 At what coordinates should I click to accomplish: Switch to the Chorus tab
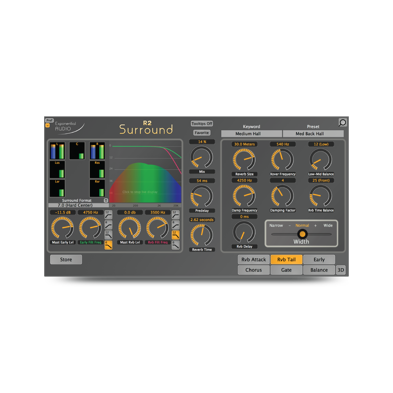click(x=253, y=270)
